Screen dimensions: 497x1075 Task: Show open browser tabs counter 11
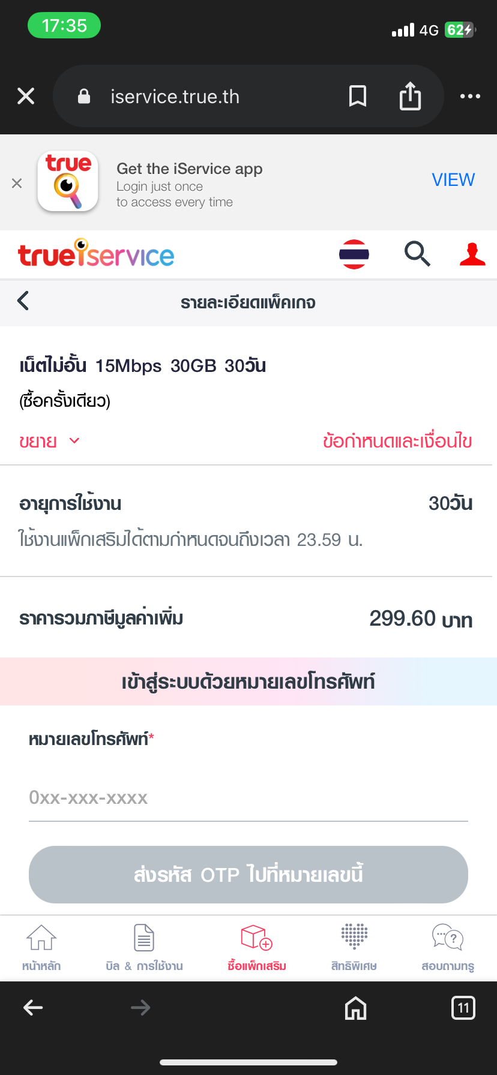click(x=463, y=1008)
